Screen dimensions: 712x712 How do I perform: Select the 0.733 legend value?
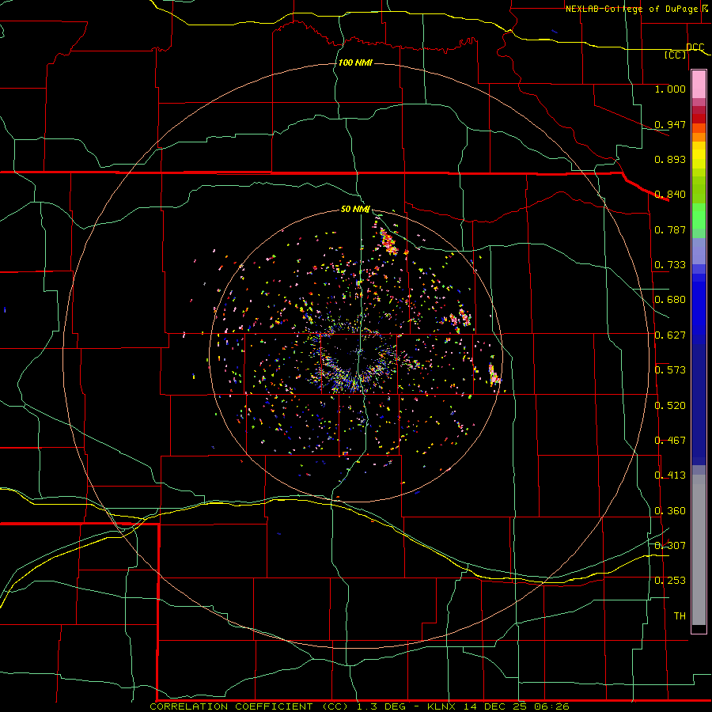pos(670,265)
